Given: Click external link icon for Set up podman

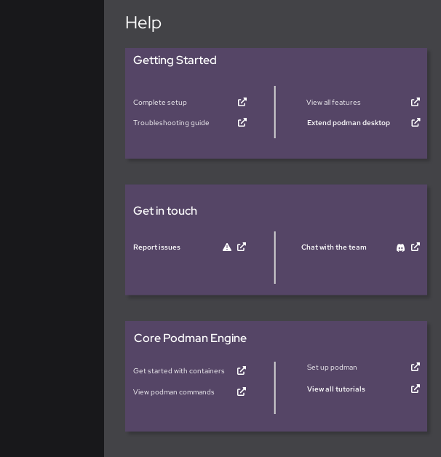Looking at the screenshot, I should coord(416,367).
